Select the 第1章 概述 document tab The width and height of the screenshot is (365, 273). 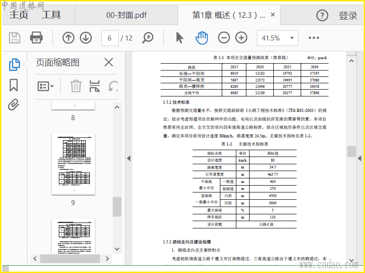[229, 15]
